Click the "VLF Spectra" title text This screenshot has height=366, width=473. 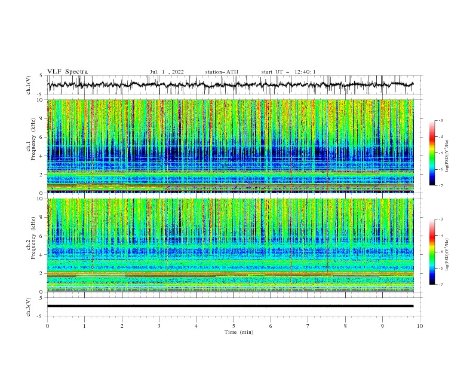[67, 72]
